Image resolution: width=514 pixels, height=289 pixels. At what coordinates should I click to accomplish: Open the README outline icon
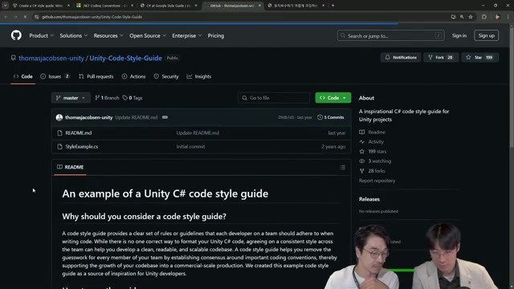coord(343,168)
